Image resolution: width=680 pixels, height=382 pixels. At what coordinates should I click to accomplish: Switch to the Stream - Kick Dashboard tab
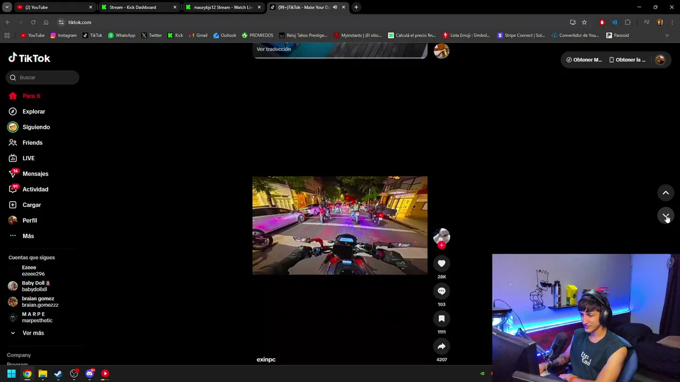138,7
